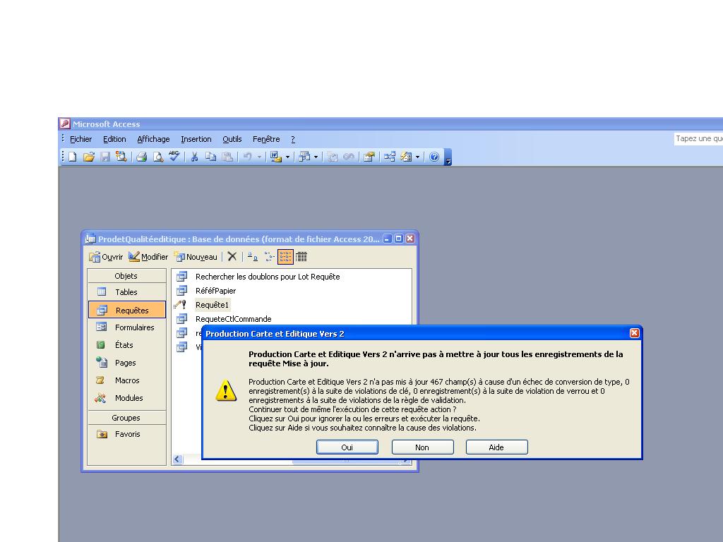Viewport: 723px width, 542px height.
Task: Click Nouveau in the database window
Action: (x=196, y=257)
